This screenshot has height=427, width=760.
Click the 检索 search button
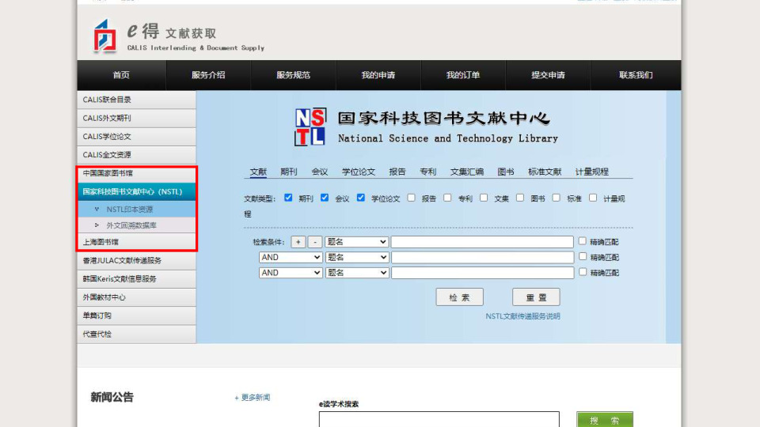point(459,297)
